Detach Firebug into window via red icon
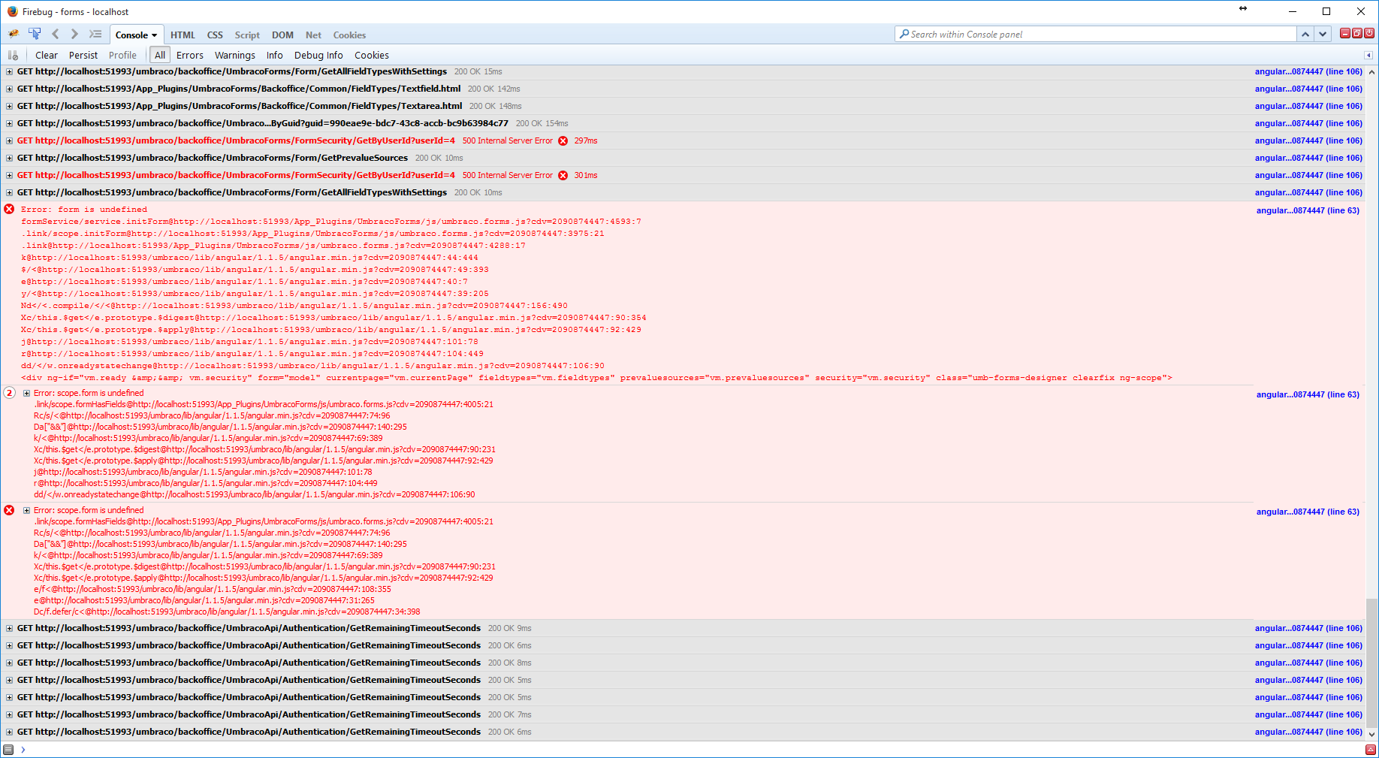Viewport: 1379px width, 758px height. click(x=1357, y=33)
